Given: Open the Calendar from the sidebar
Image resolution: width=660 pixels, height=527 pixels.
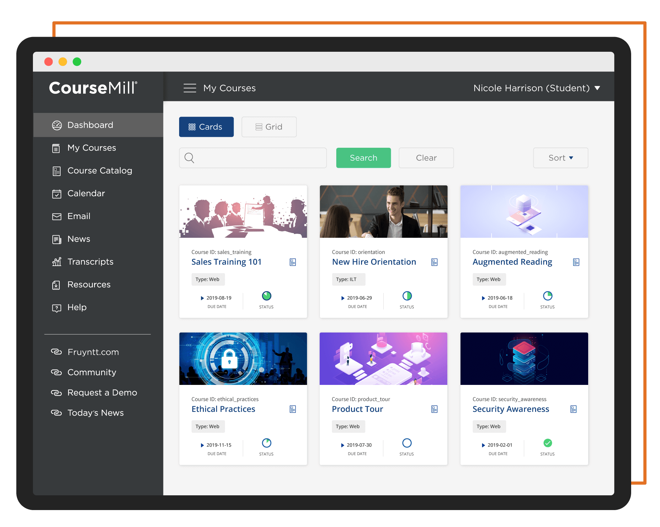Looking at the screenshot, I should [x=86, y=193].
